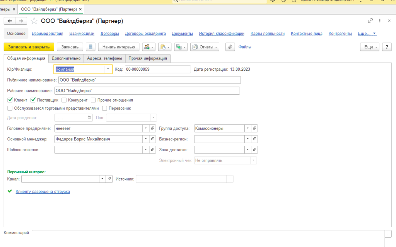Open the vertical three-dots form menu
The height and width of the screenshot is (247, 396).
pos(380,21)
